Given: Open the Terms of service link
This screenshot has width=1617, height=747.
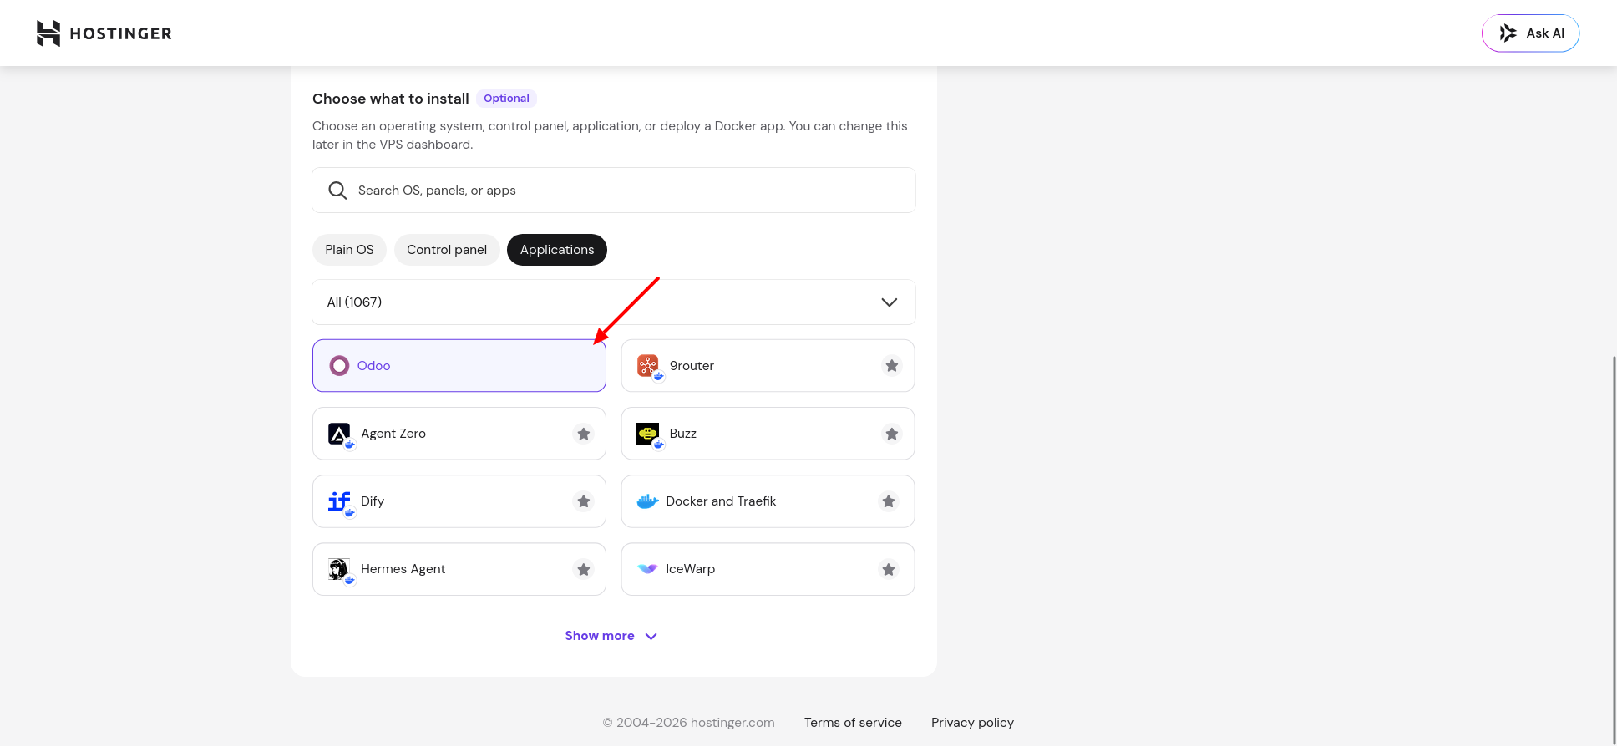Looking at the screenshot, I should pyautogui.click(x=853, y=723).
